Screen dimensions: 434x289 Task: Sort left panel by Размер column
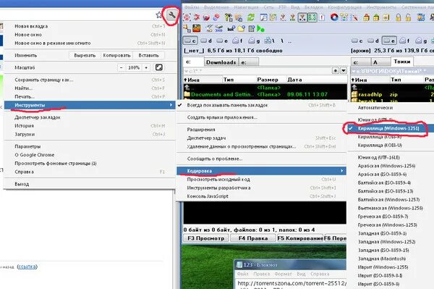(271, 80)
